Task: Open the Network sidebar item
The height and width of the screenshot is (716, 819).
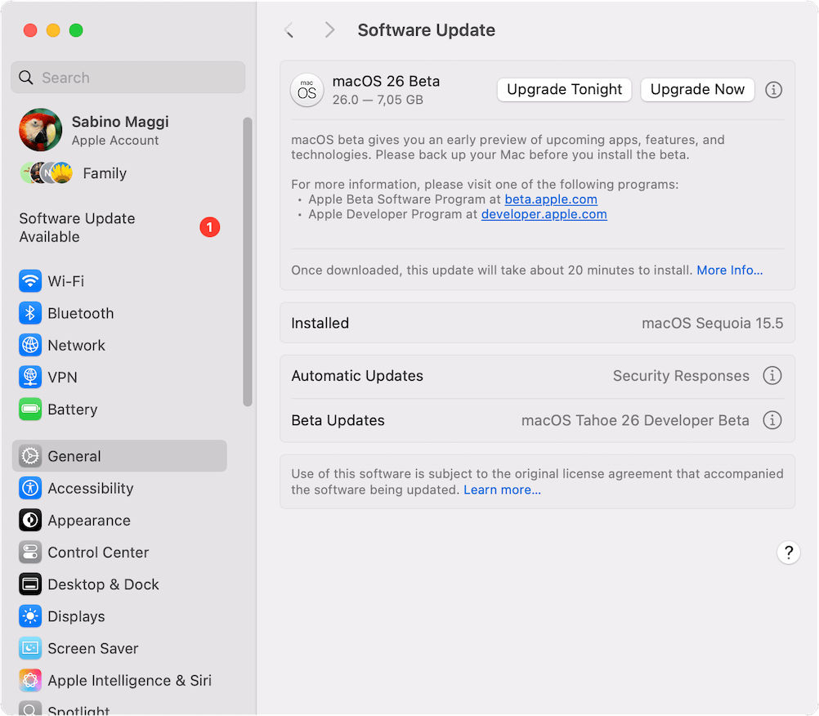Action: 76,345
